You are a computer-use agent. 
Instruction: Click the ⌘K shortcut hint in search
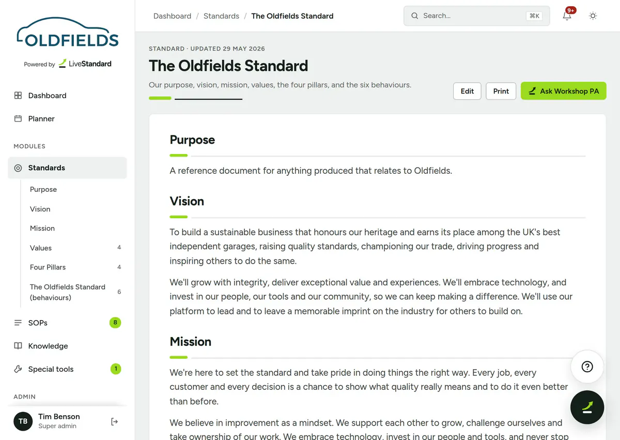coord(534,16)
